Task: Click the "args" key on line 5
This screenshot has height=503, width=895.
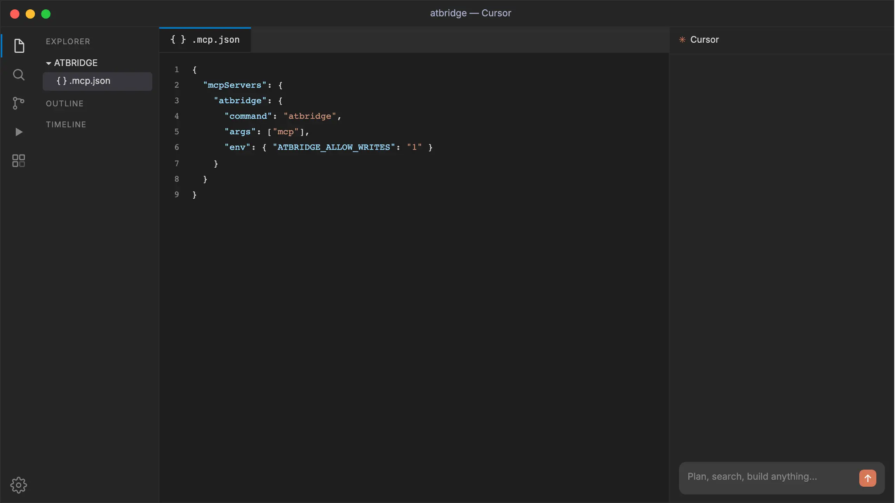Action: pyautogui.click(x=240, y=132)
